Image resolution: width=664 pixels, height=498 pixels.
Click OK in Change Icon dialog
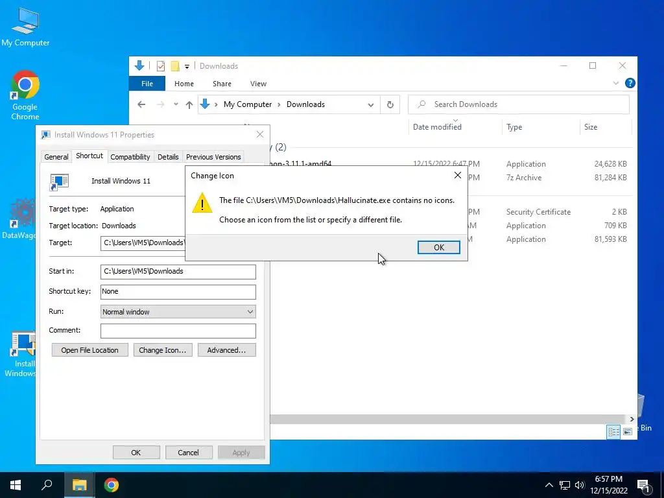(x=439, y=247)
